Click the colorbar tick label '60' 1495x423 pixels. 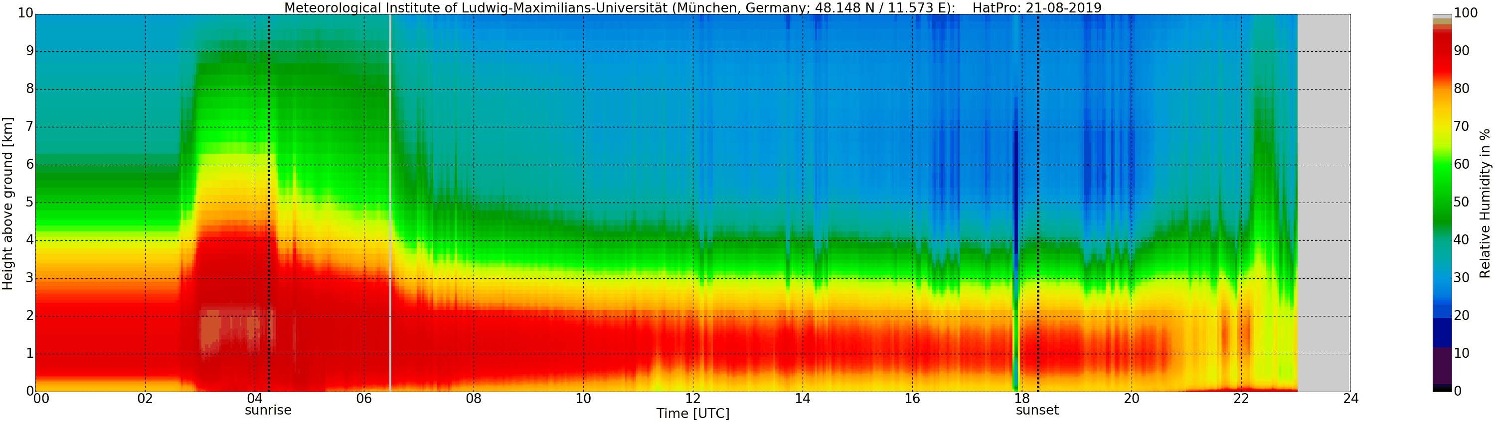1461,164
